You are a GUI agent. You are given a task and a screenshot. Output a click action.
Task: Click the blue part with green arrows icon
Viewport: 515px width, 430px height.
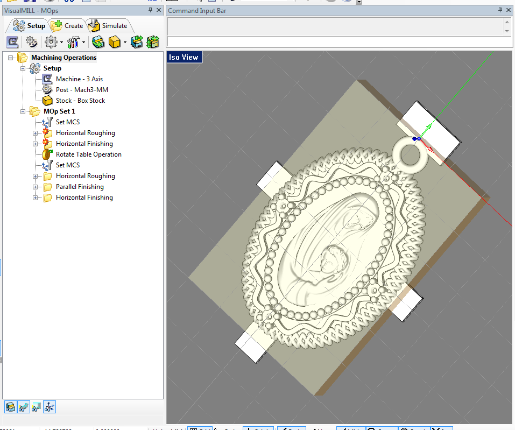(x=137, y=42)
